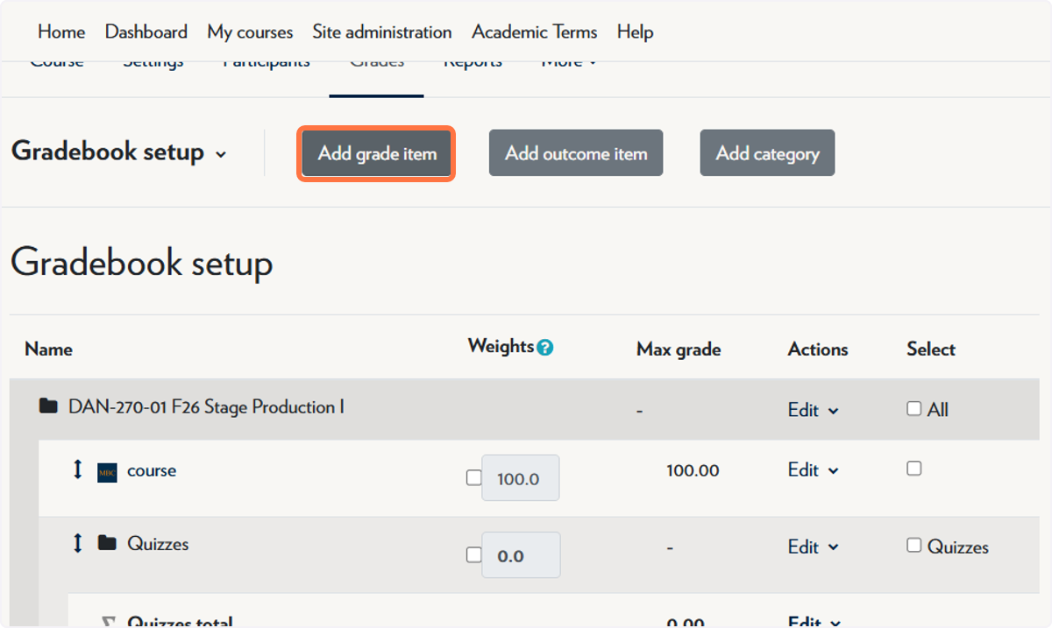Open the Home menu item

(x=61, y=32)
